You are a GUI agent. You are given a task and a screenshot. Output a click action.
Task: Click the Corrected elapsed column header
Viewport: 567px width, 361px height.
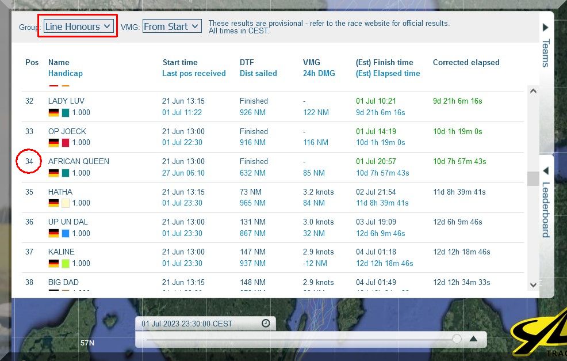(466, 62)
